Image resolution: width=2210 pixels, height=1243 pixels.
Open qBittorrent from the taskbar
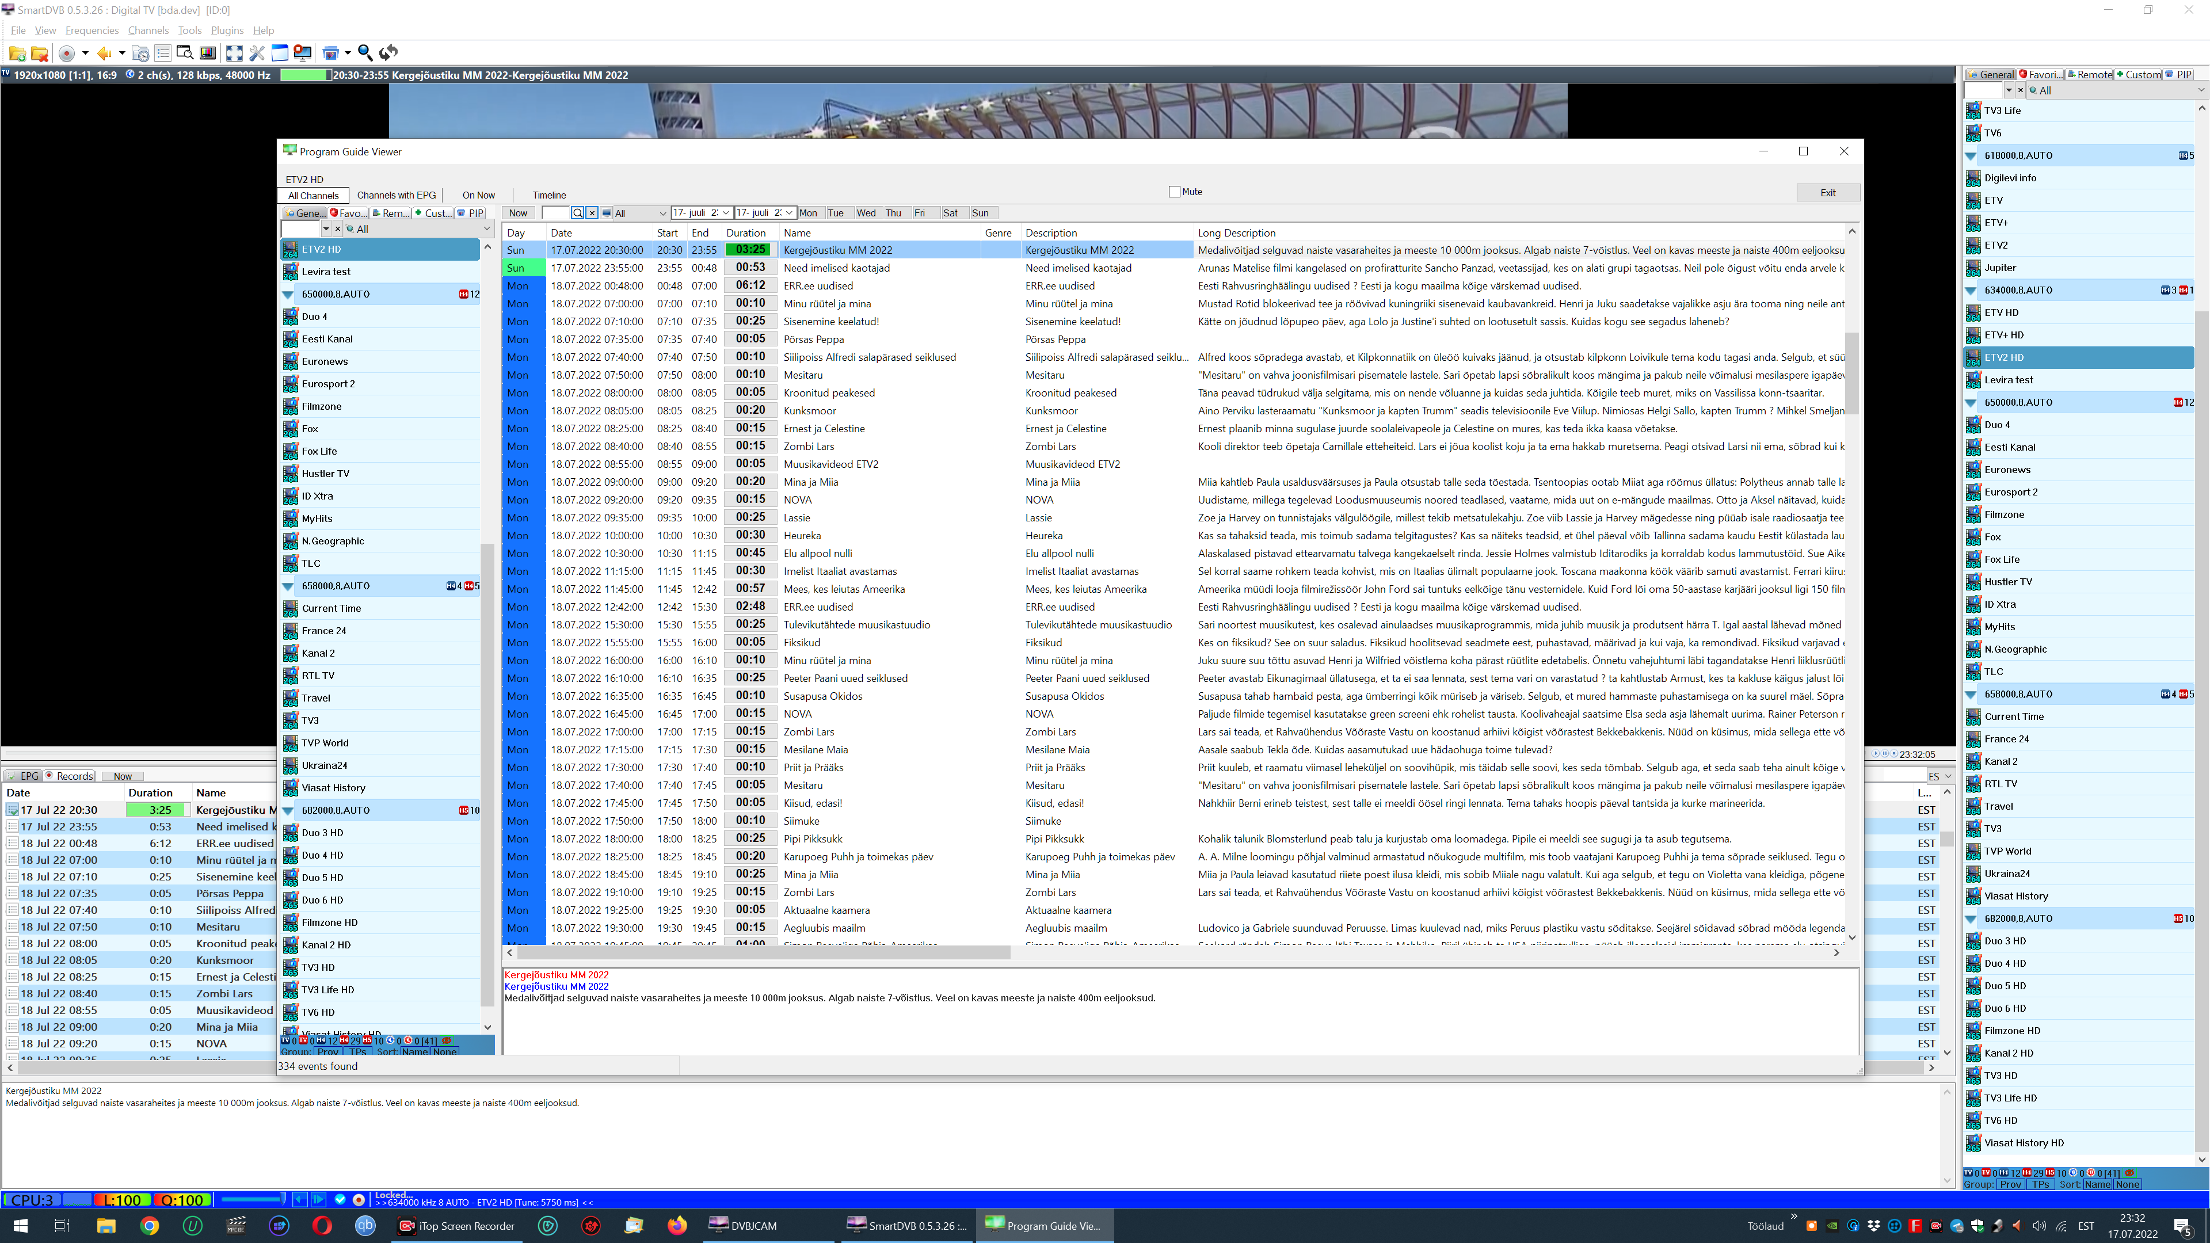click(x=365, y=1225)
